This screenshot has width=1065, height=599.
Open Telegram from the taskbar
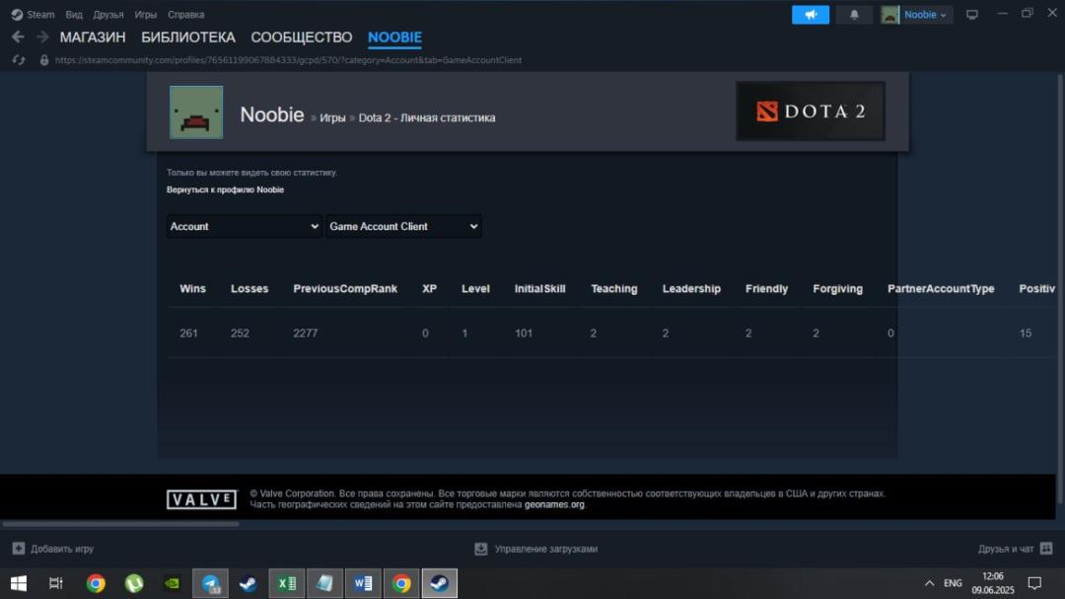tap(211, 582)
